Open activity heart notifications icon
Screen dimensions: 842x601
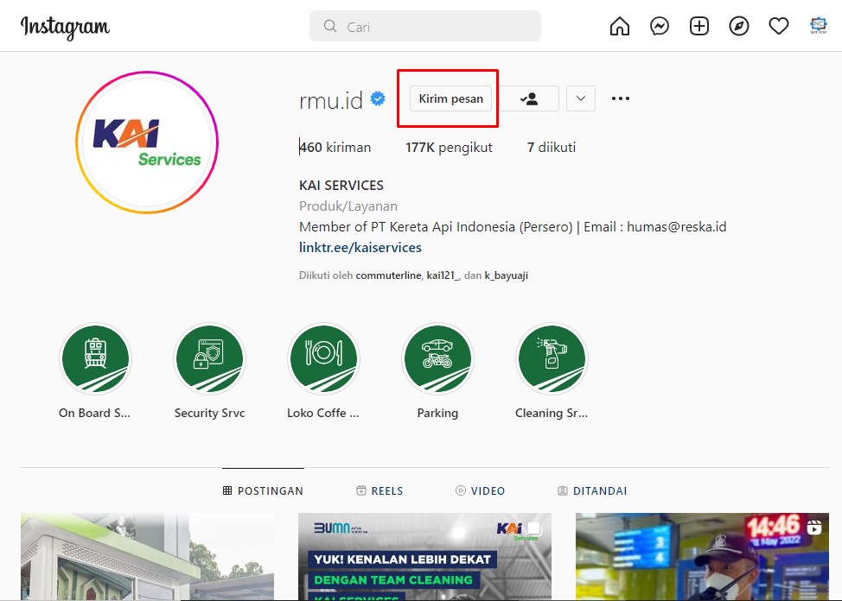pos(779,26)
